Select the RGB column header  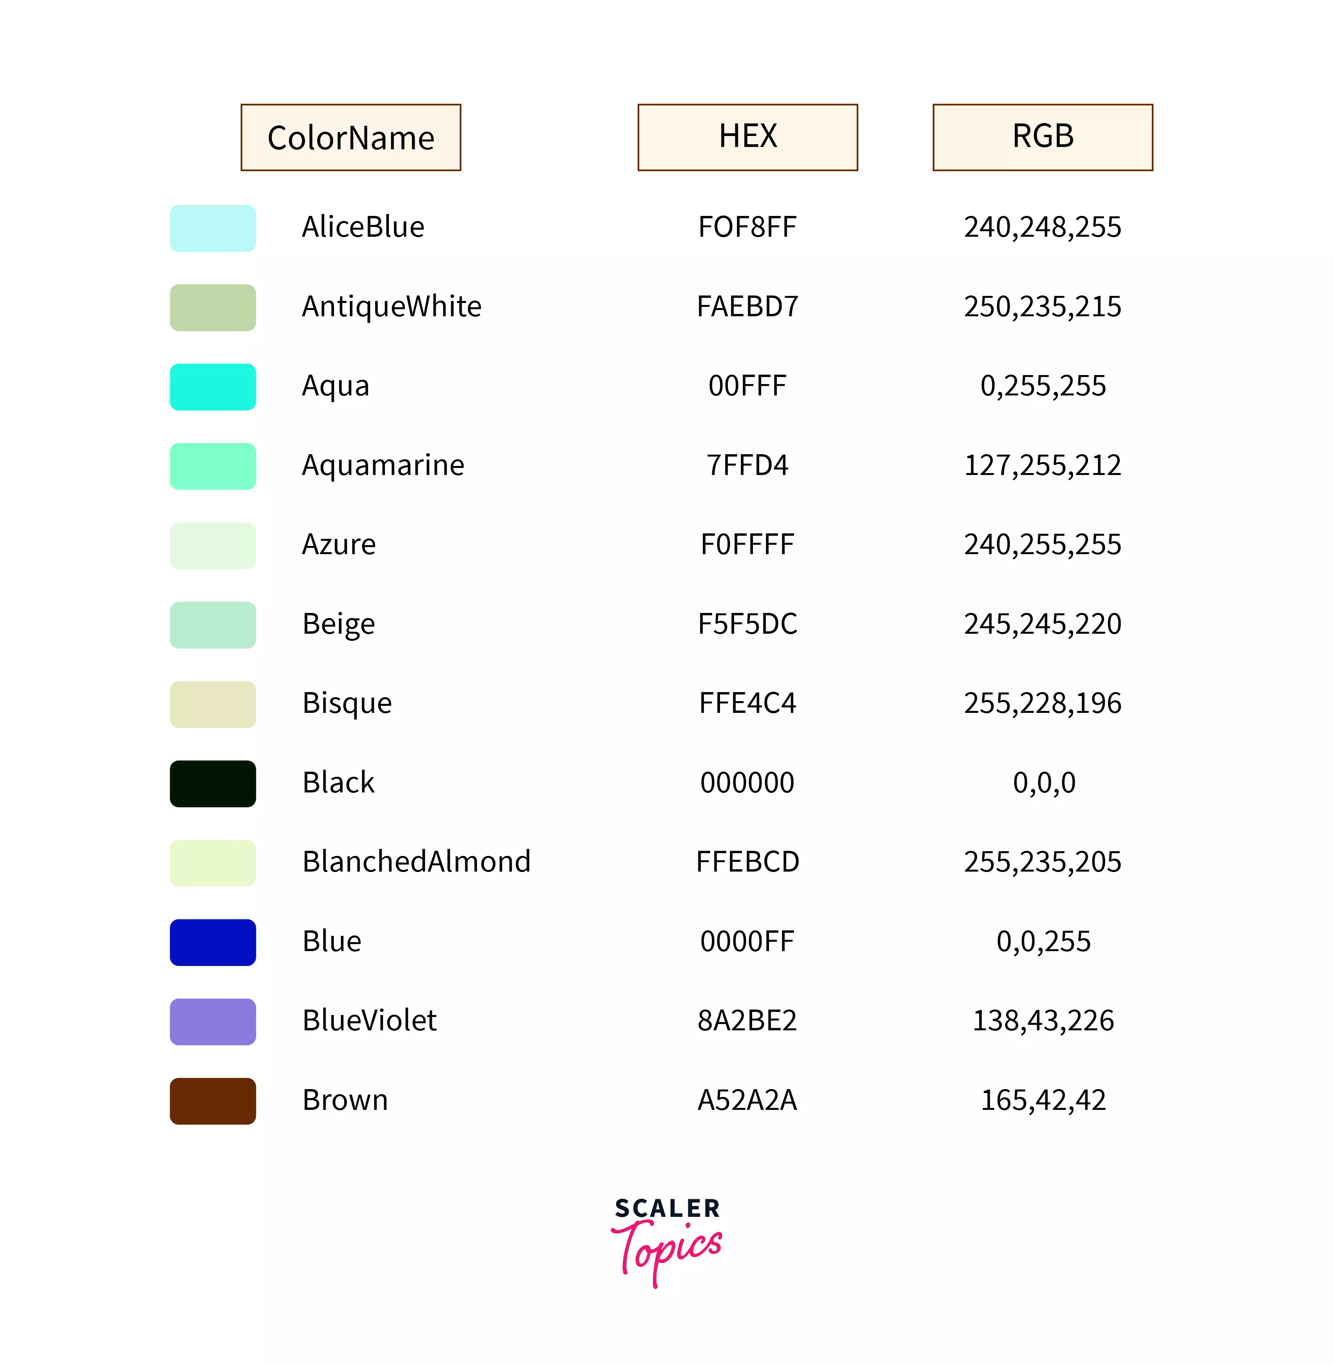pyautogui.click(x=1043, y=137)
